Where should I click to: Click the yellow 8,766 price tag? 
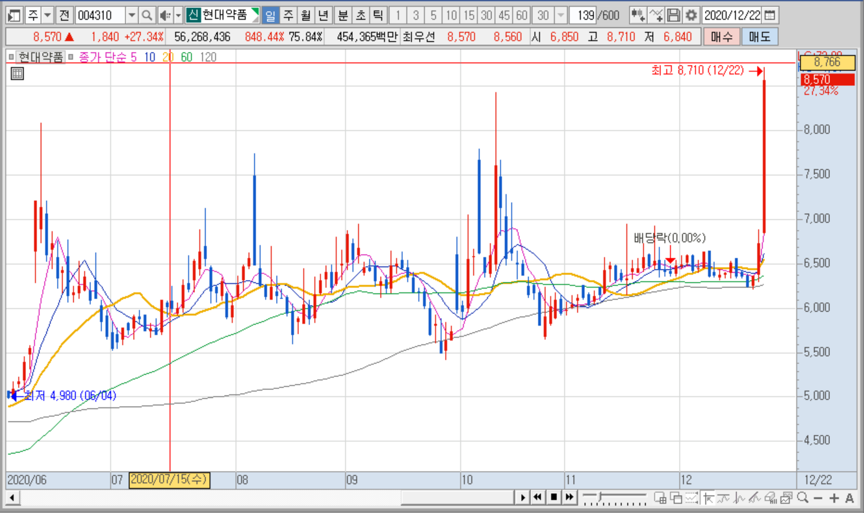tap(827, 62)
